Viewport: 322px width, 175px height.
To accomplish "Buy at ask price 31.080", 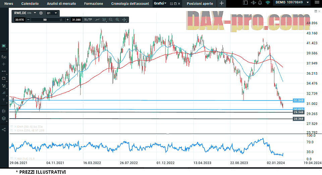I will point(76,20).
